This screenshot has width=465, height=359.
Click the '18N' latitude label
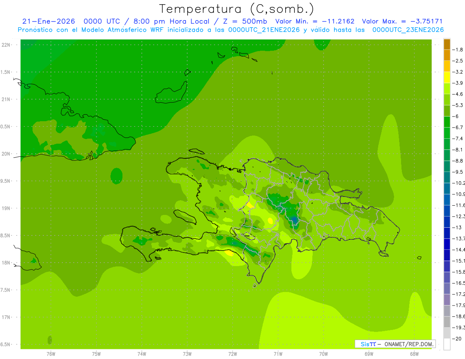pyautogui.click(x=5, y=263)
